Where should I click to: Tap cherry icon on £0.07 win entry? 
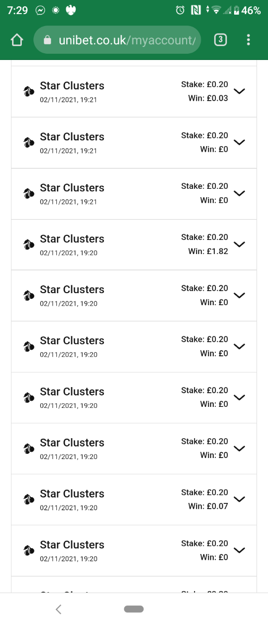click(29, 499)
